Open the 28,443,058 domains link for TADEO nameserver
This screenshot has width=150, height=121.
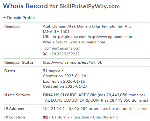129,100
